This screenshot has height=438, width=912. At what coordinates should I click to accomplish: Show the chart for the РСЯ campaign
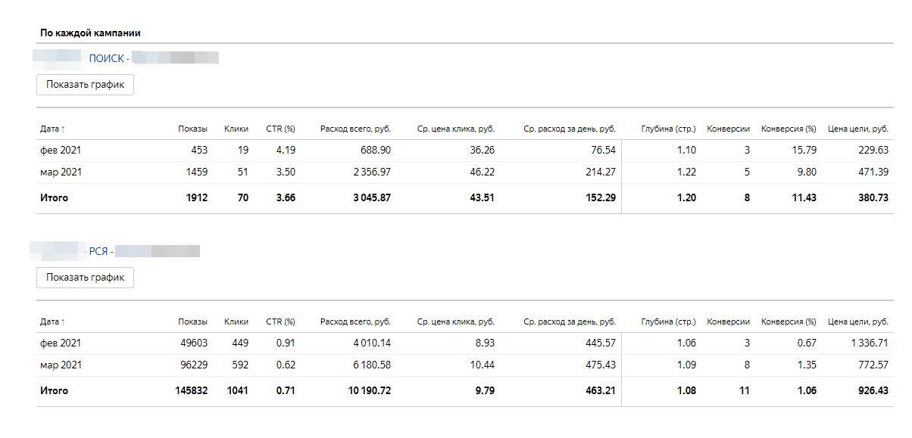(85, 278)
